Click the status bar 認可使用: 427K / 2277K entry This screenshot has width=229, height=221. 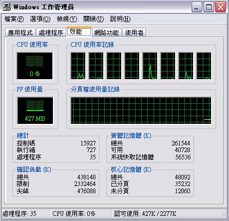[145, 214]
